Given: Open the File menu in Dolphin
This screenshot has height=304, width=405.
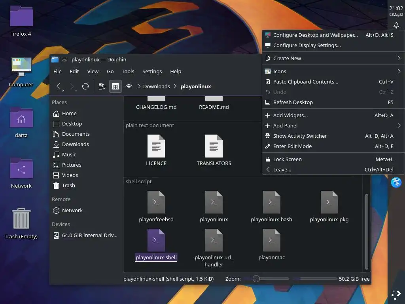Looking at the screenshot, I should [x=57, y=71].
